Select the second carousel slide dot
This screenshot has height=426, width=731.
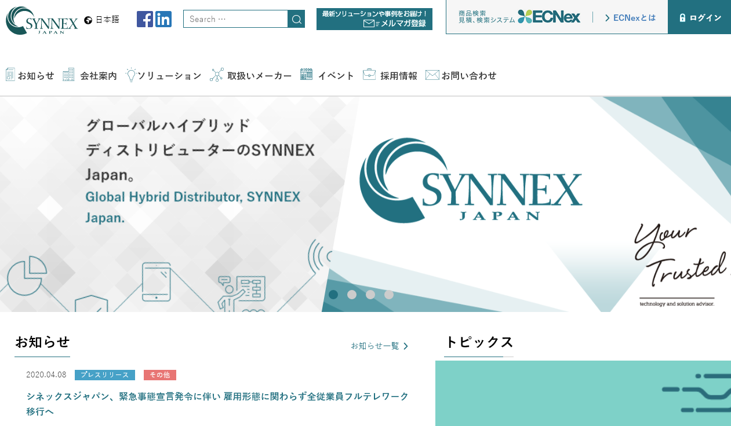coord(352,295)
